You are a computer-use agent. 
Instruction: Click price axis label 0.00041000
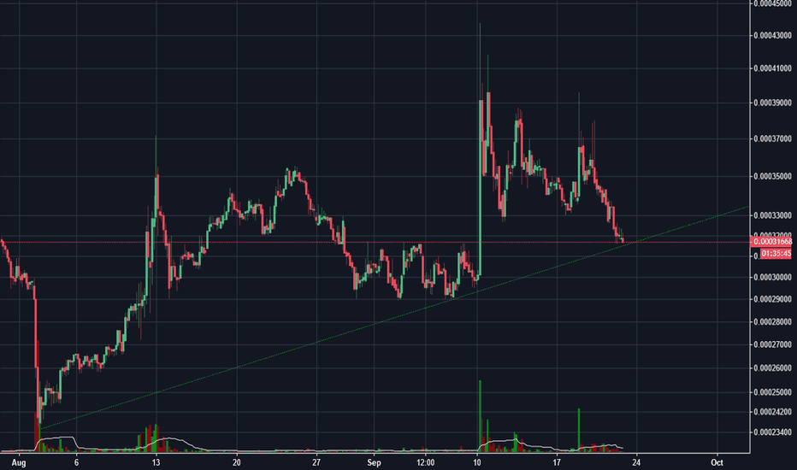(x=772, y=68)
